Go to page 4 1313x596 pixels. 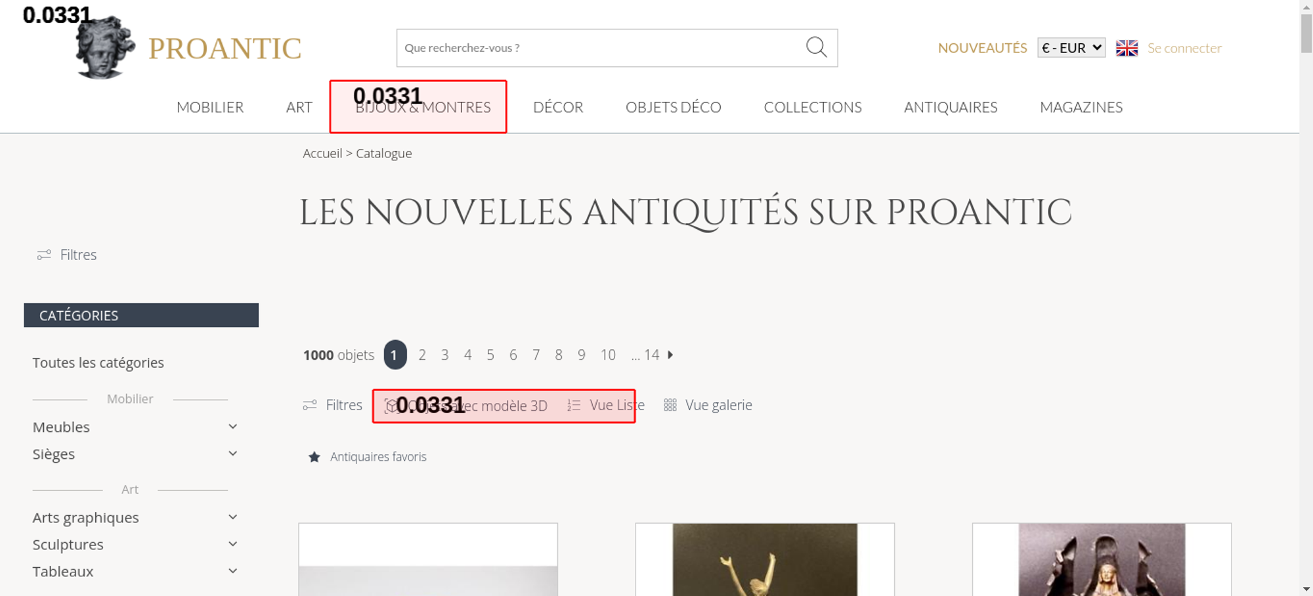467,355
